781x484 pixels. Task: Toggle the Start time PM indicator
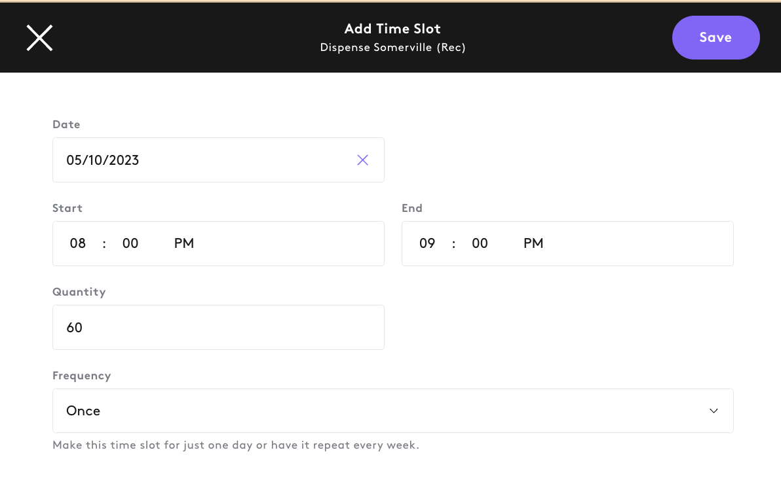pos(184,243)
